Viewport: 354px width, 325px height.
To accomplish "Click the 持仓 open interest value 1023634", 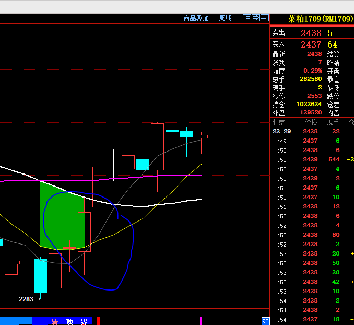I will pos(309,104).
